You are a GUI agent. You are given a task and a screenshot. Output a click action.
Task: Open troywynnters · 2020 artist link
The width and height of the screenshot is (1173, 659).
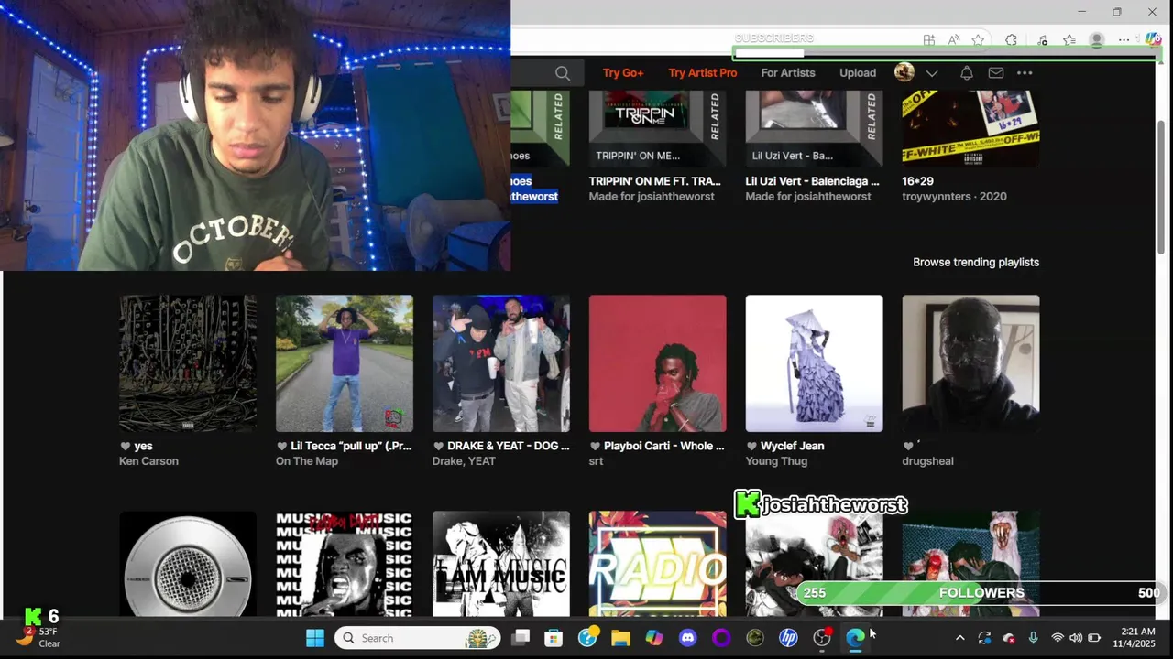[954, 197]
